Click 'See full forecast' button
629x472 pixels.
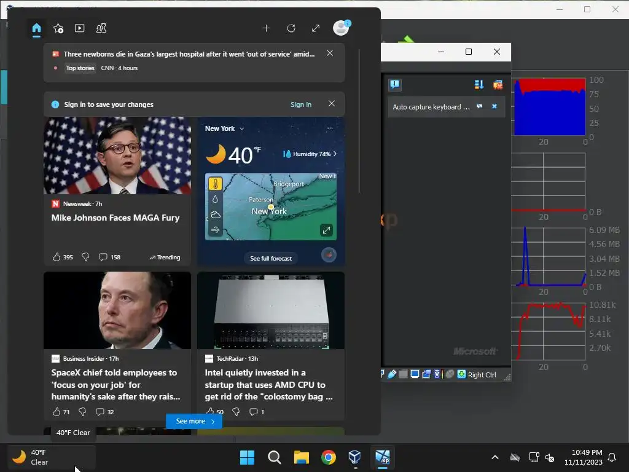(271, 259)
